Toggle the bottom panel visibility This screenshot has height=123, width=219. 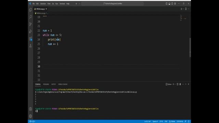tap(169, 4)
